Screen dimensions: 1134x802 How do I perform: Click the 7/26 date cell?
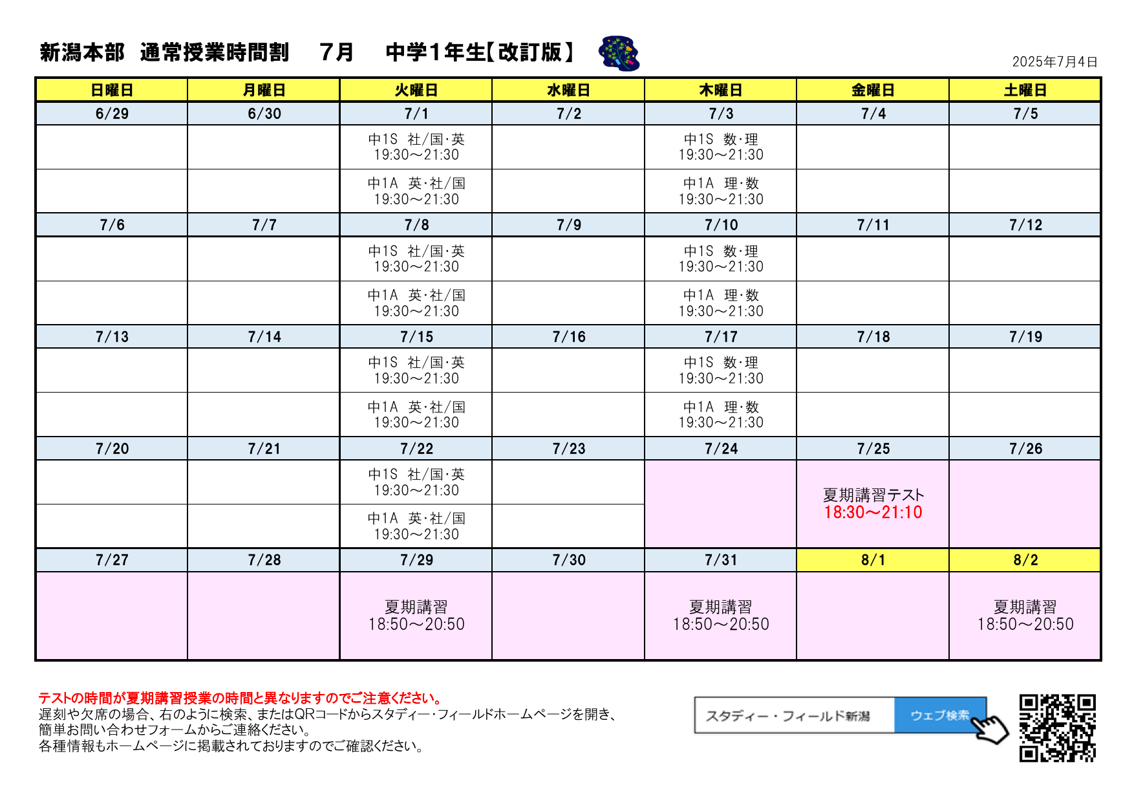pyautogui.click(x=1025, y=449)
